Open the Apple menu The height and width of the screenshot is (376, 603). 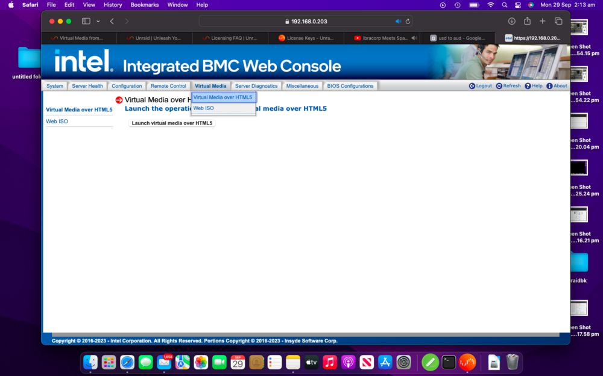[x=11, y=5]
